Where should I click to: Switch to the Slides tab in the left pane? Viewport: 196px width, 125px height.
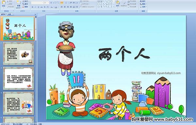pos(3,14)
